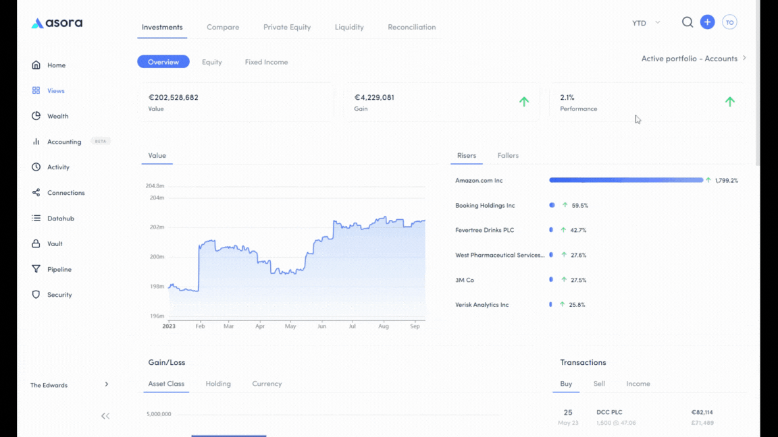Expand the Active portfolio - Accounts selector
This screenshot has height=437, width=778.
point(694,58)
